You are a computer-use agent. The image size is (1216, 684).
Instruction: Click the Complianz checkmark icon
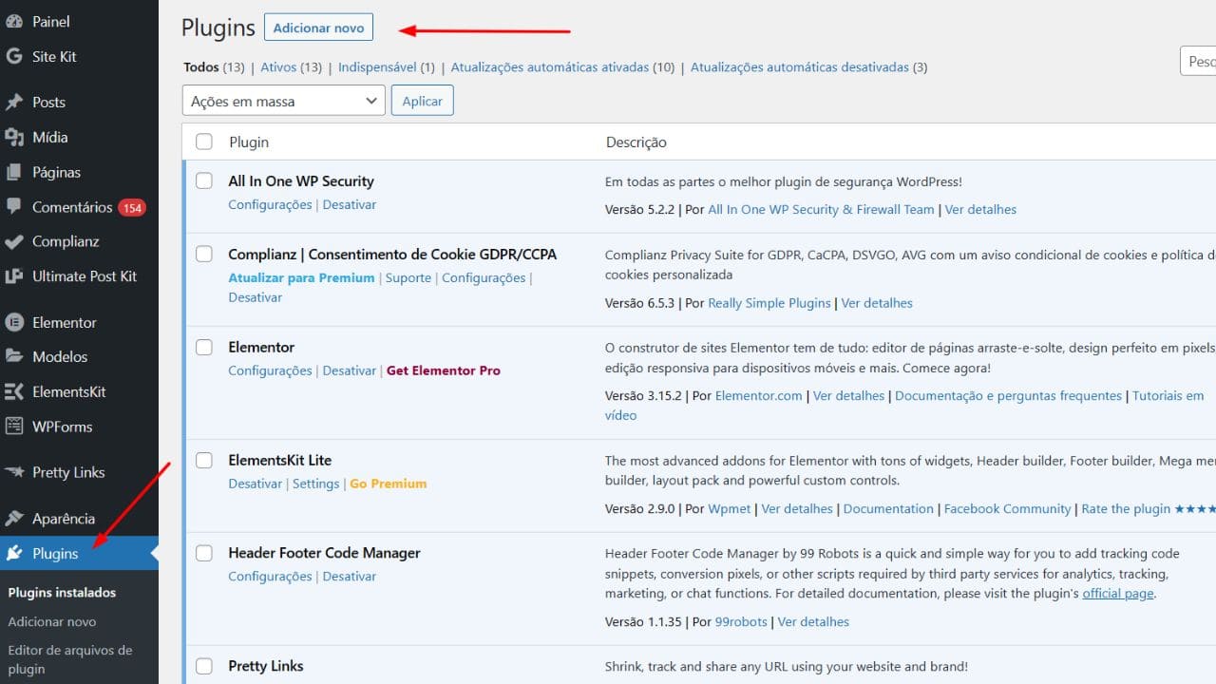tap(14, 241)
